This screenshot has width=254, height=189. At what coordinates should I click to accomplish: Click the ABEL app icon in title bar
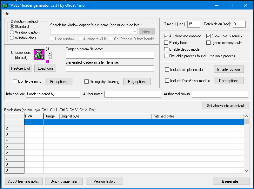click(5, 5)
